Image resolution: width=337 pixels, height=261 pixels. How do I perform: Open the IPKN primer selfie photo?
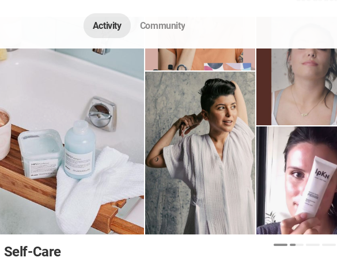(x=297, y=181)
